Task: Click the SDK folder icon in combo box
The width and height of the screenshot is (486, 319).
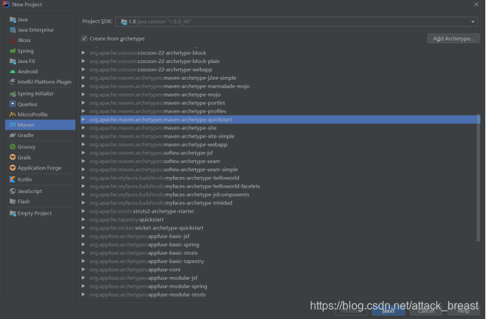Action: pyautogui.click(x=124, y=22)
